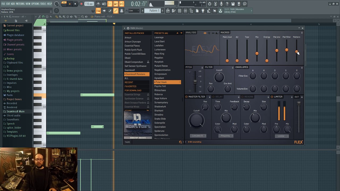The height and width of the screenshot is (191, 340).
Task: Expand the Current project browser folder
Action: pyautogui.click(x=15, y=25)
